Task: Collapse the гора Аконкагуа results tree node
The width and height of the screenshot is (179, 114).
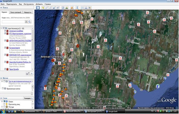Action: (x=1, y=28)
